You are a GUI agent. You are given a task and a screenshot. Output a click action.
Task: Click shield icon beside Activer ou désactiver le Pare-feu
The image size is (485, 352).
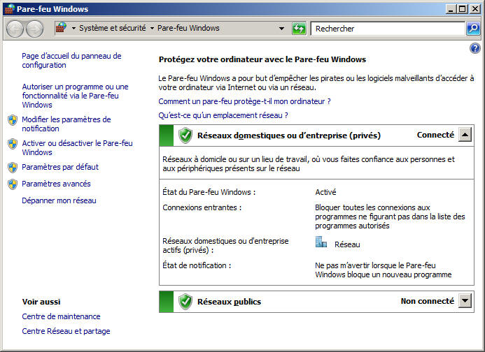[x=13, y=144]
